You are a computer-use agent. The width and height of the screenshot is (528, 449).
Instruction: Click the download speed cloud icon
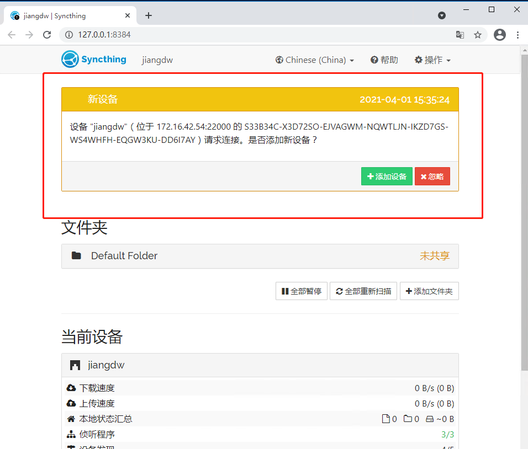click(71, 388)
